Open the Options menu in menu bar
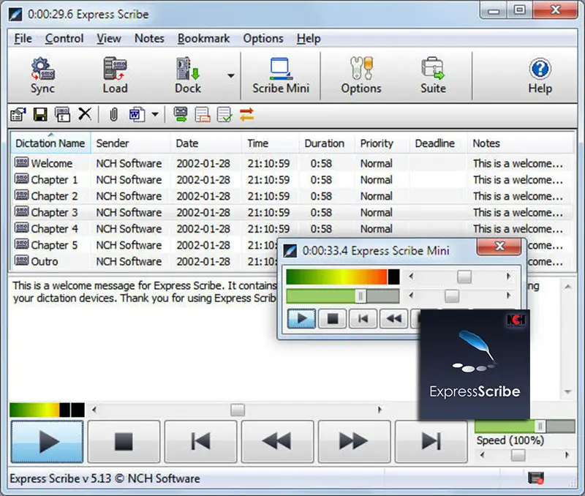The width and height of the screenshot is (585, 496). 263,39
